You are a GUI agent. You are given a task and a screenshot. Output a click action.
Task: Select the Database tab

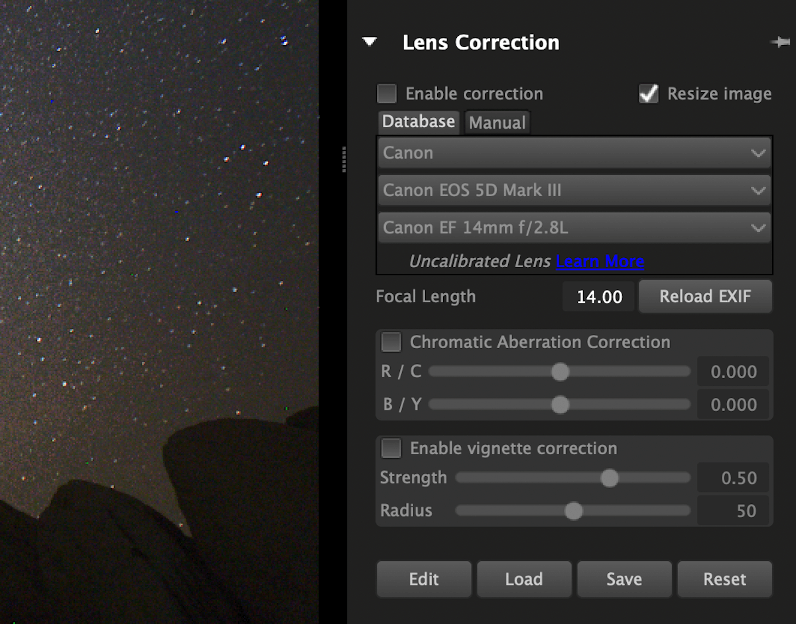[418, 122]
